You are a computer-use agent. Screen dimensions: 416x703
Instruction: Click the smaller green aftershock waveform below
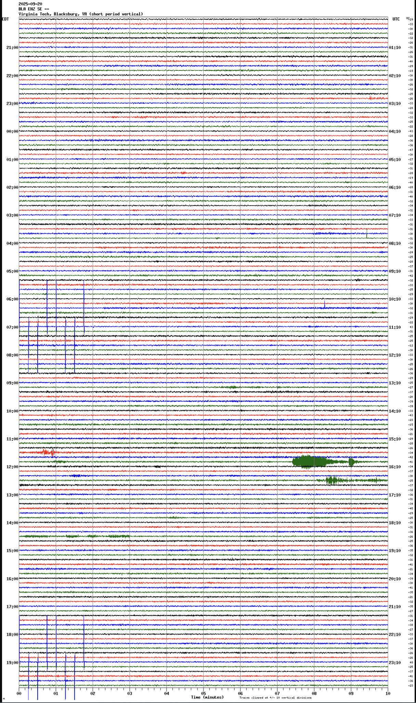click(332, 480)
